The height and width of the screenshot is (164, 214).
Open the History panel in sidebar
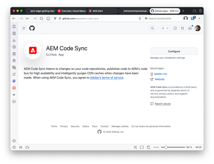pos(14,47)
